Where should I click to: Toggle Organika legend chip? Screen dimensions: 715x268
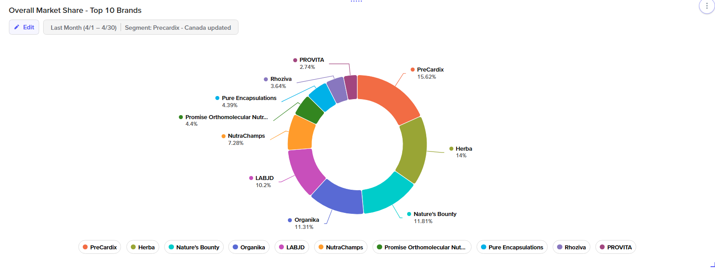tap(249, 247)
